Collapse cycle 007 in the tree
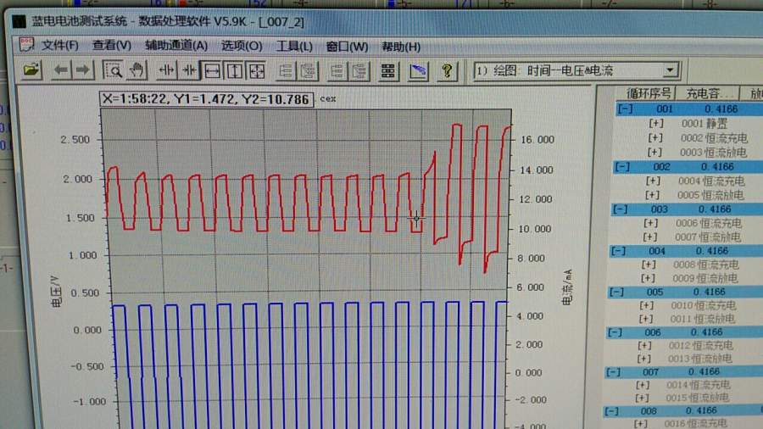This screenshot has height=429, width=763. (x=613, y=372)
